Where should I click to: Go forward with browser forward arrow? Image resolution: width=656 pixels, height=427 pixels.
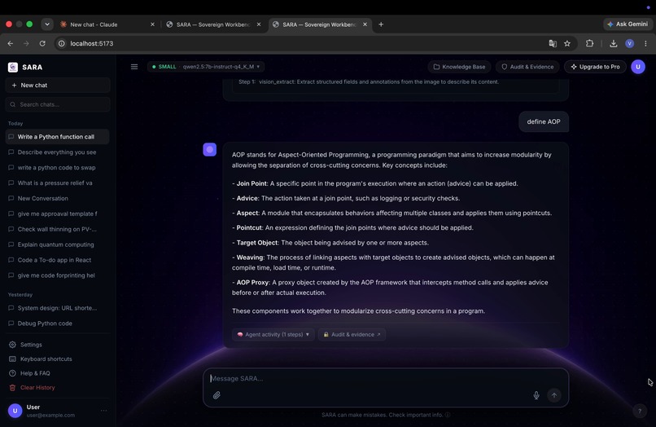pos(26,43)
